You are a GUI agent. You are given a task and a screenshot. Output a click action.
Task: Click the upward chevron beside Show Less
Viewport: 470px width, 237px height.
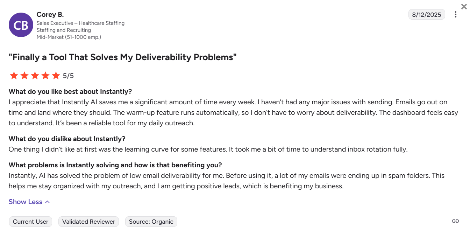tap(47, 201)
